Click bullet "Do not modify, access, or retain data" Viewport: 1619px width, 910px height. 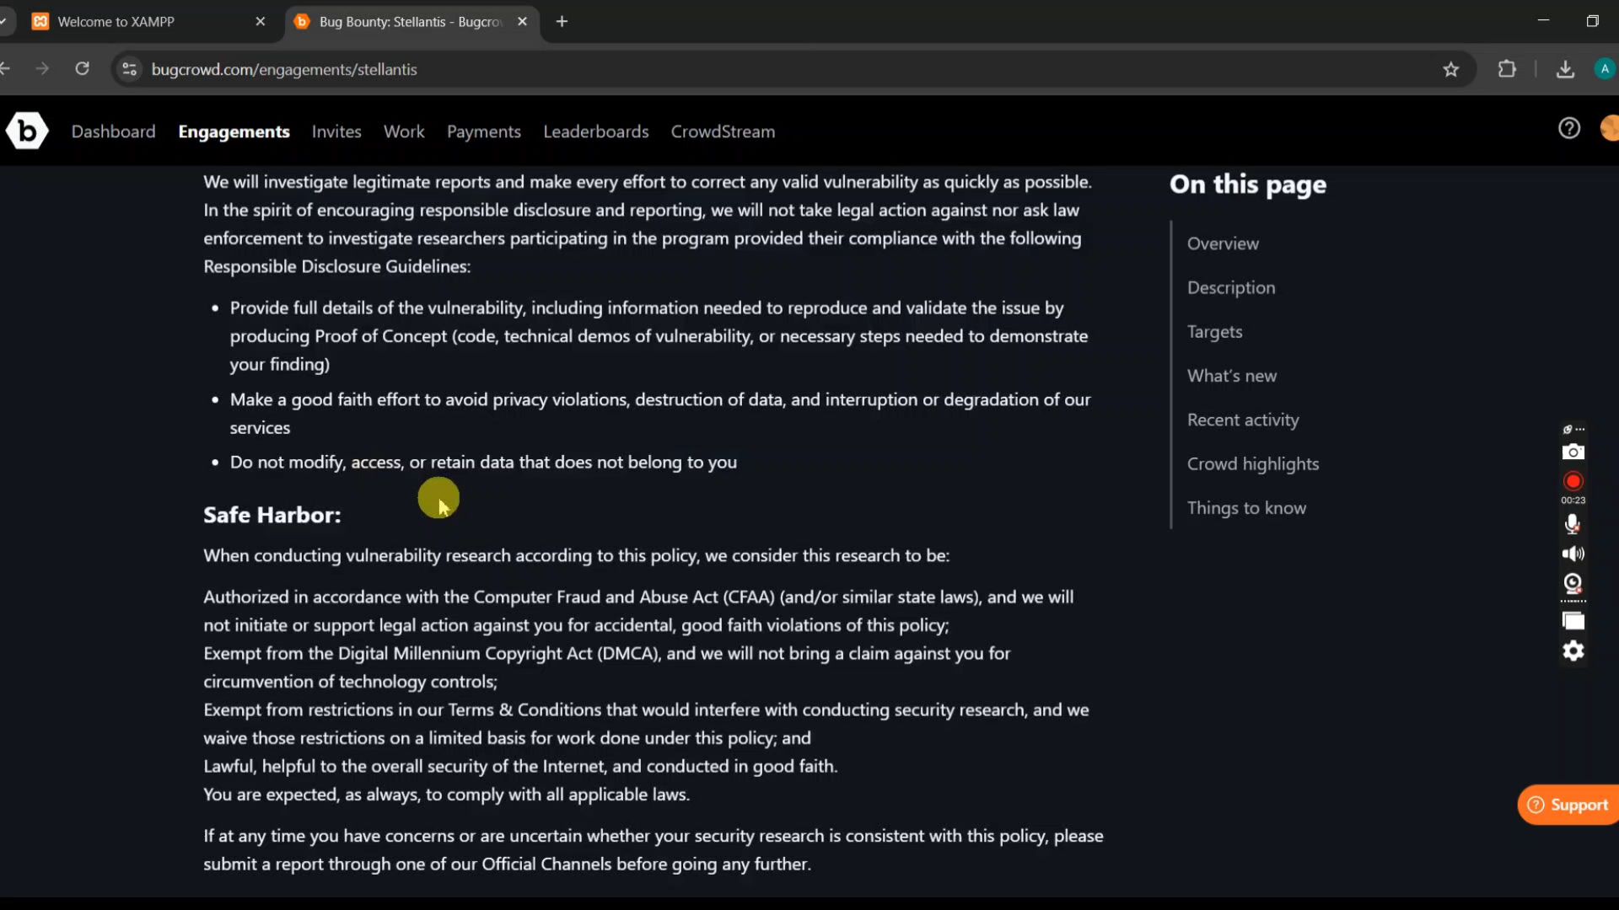(483, 463)
